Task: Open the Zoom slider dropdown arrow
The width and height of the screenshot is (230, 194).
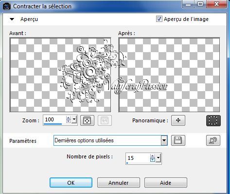Action: (x=74, y=120)
